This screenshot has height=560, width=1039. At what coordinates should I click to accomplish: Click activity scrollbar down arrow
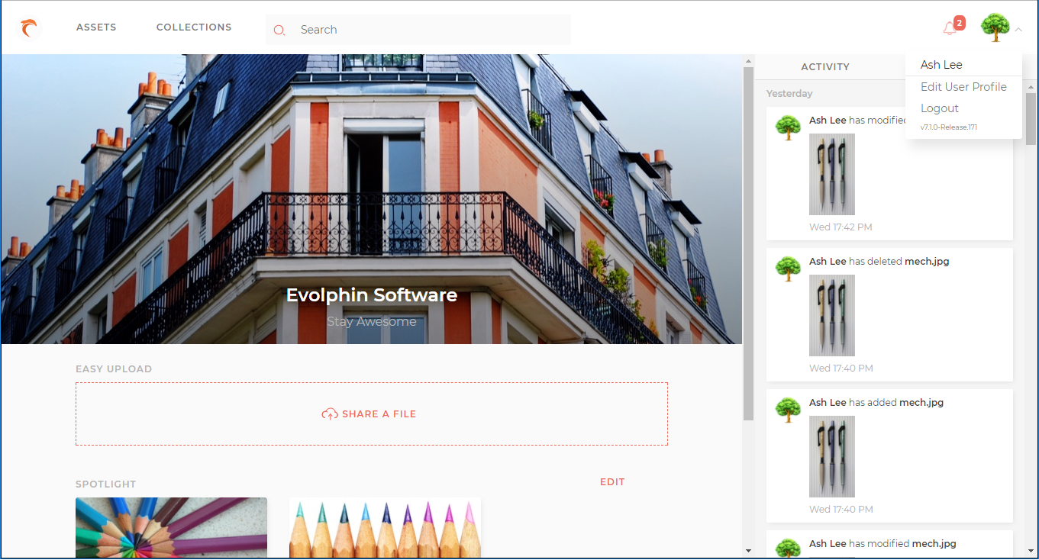[1031, 551]
